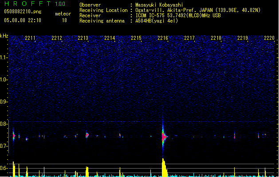279x177 pixels.
Task: Click the 2213 time marker
Action: coord(83,38)
